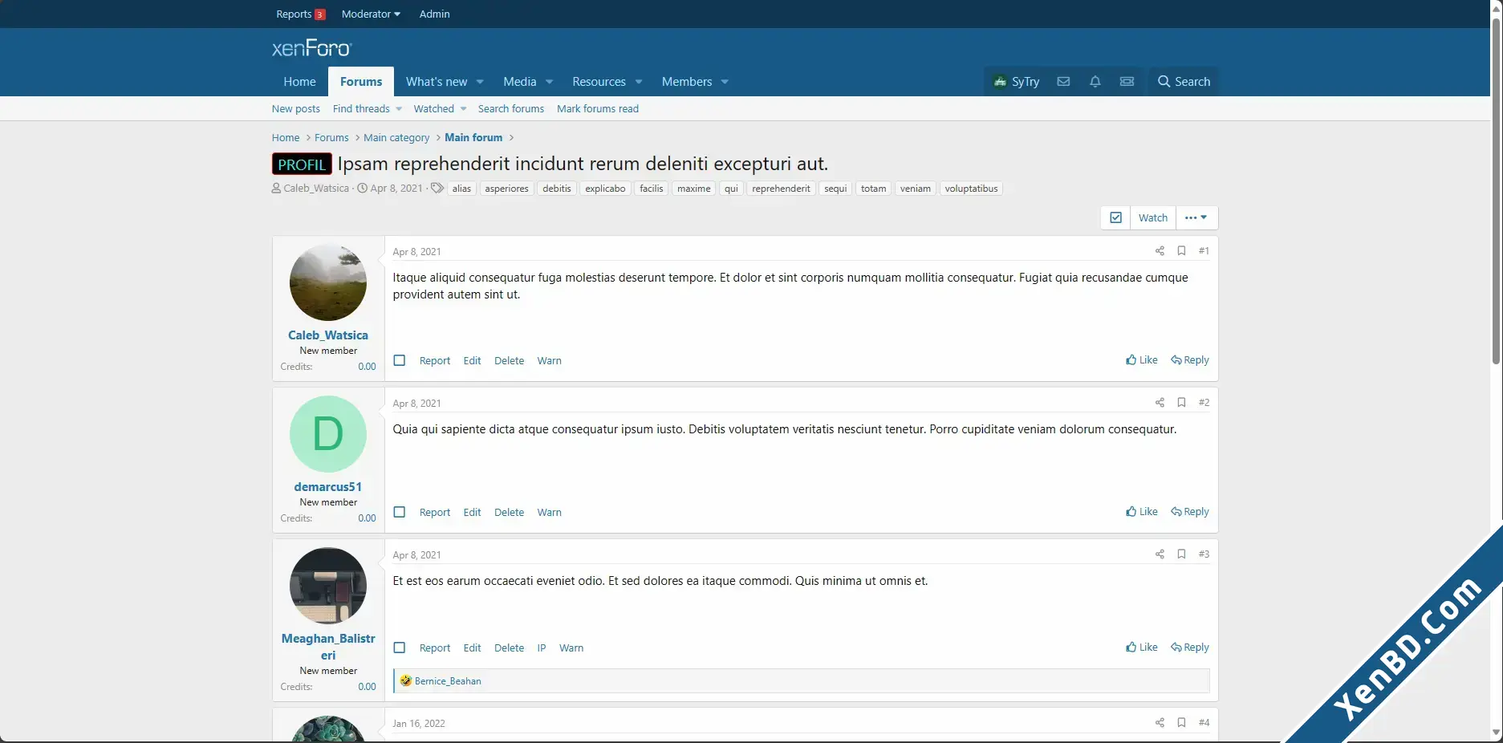Select post #2 for moderation checkbox
Viewport: 1503px width, 743px height.
[x=400, y=512]
